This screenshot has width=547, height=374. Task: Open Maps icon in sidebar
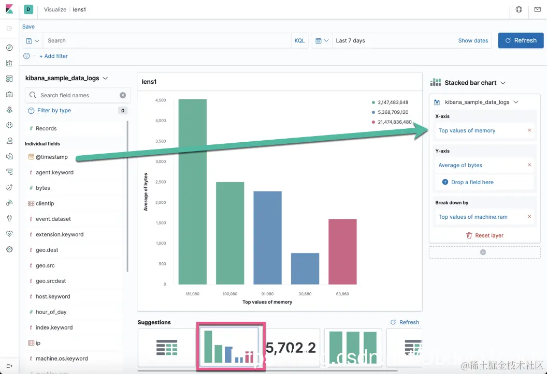coord(9,110)
